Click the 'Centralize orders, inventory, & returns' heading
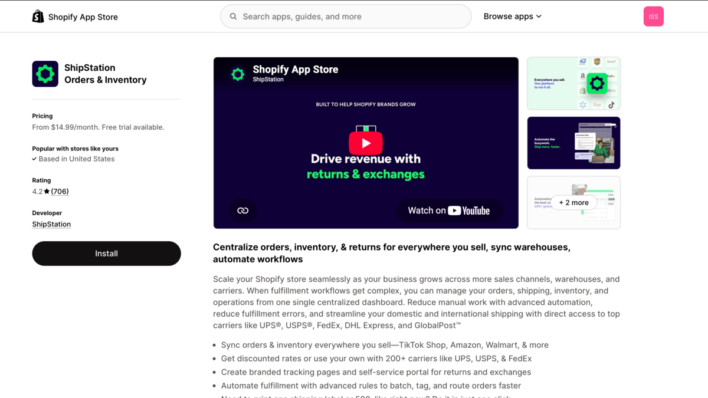 coord(392,253)
